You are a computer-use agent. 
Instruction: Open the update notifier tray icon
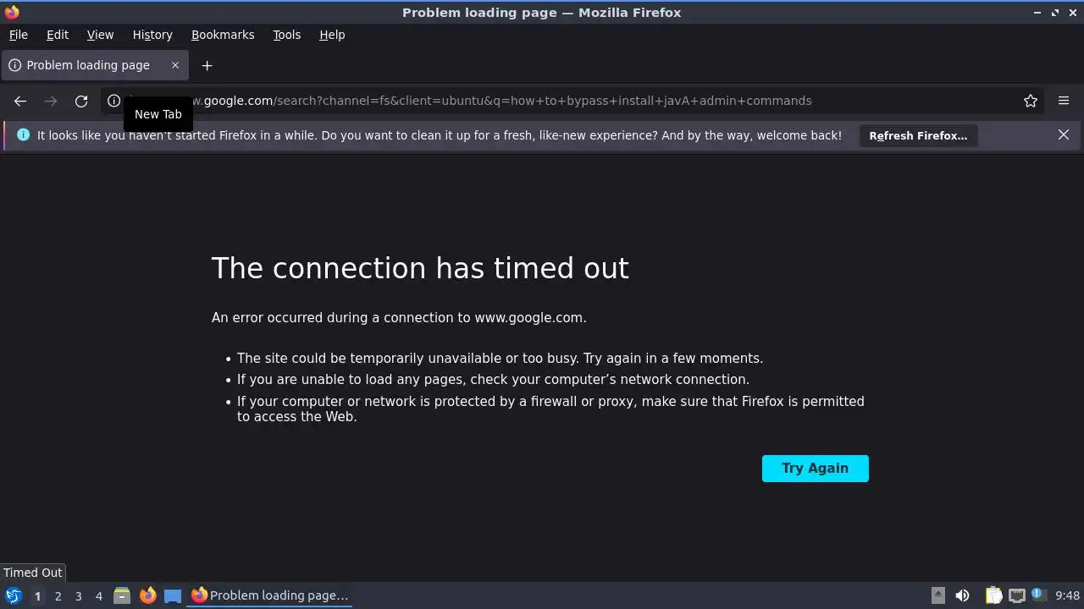pyautogui.click(x=1037, y=595)
